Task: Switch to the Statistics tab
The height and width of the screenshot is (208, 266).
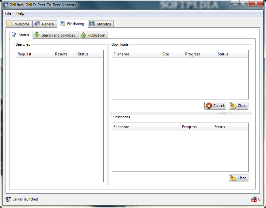Action: [x=101, y=24]
